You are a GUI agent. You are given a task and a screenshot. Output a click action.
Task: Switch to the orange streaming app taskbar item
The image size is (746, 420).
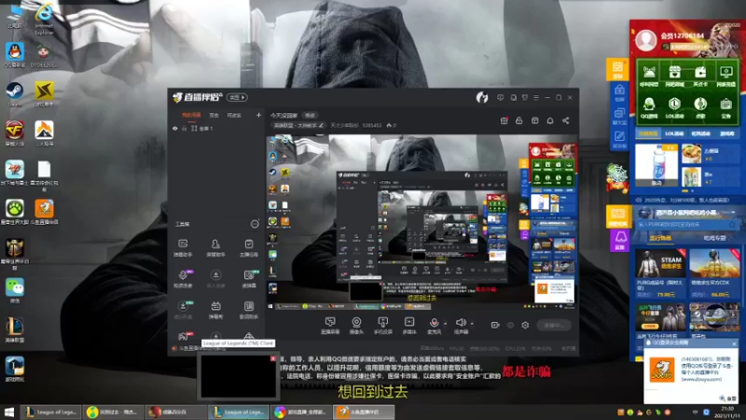tap(364, 412)
